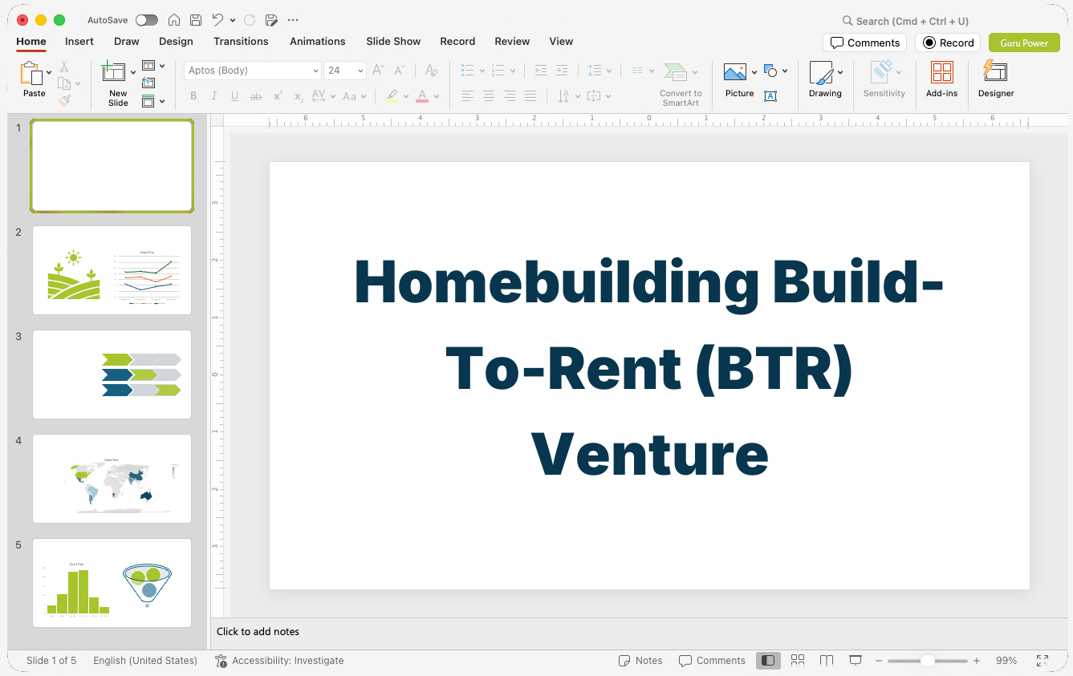Viewport: 1073px width, 676px height.
Task: Open Shapes dropdown arrow
Action: [785, 71]
